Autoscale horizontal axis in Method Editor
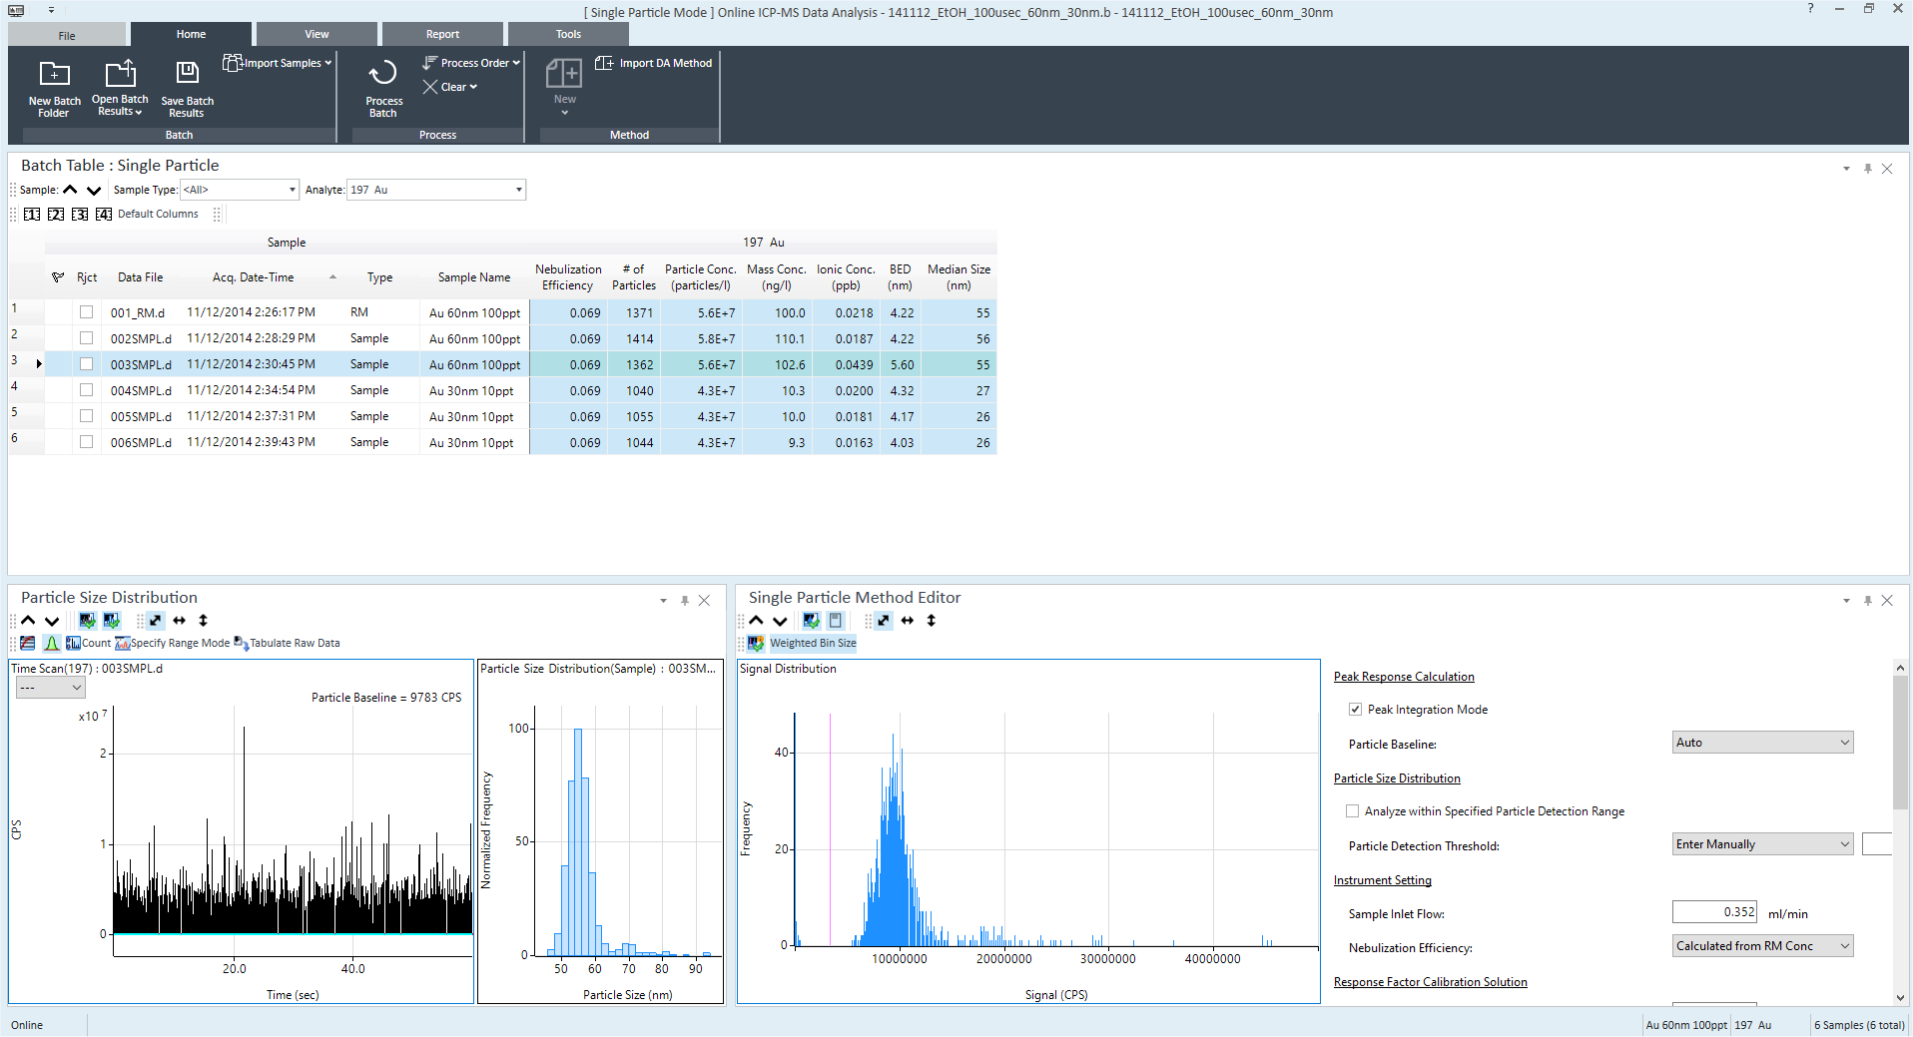The width and height of the screenshot is (1913, 1037). (x=908, y=621)
